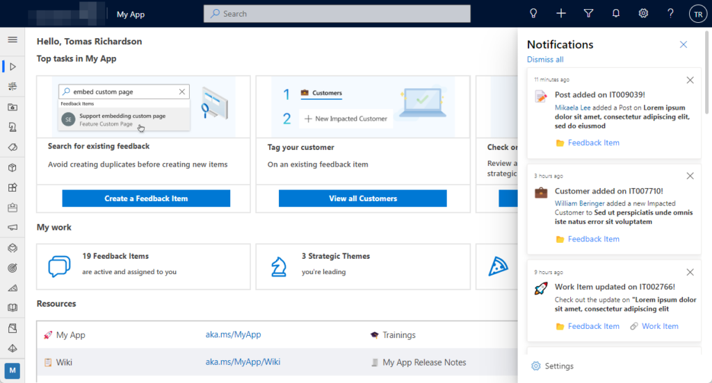Click the plus icon to create new record
The image size is (712, 383).
pyautogui.click(x=561, y=13)
